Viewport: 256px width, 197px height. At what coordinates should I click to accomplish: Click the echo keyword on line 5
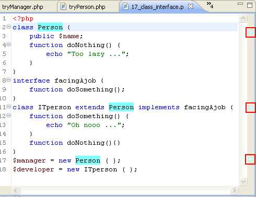[x=54, y=54]
